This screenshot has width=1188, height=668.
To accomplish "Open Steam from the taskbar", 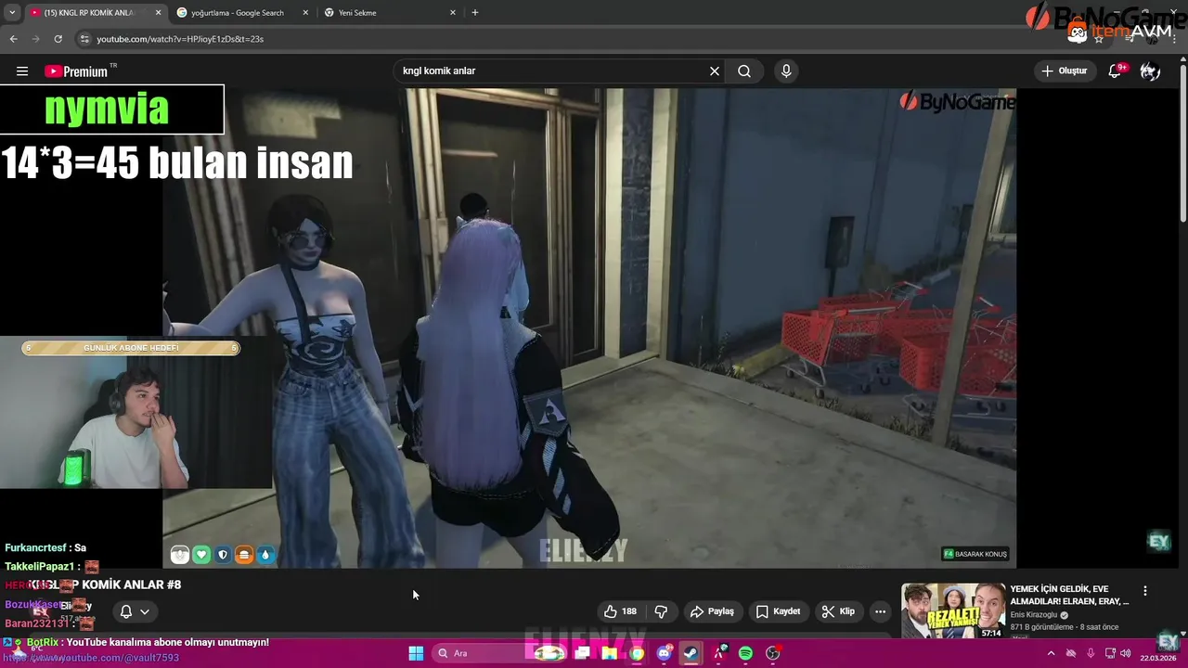I will pos(691,653).
